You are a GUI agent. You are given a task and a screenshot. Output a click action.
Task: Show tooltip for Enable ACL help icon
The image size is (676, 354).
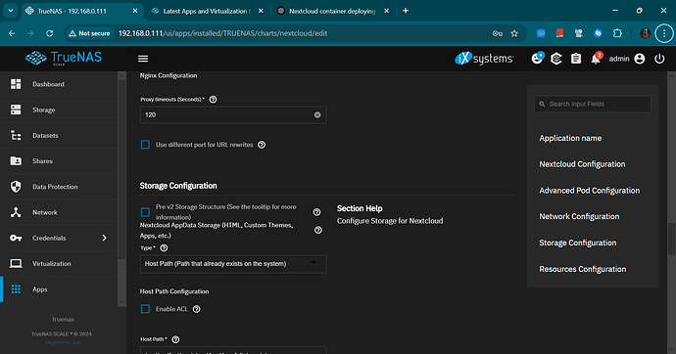196,309
